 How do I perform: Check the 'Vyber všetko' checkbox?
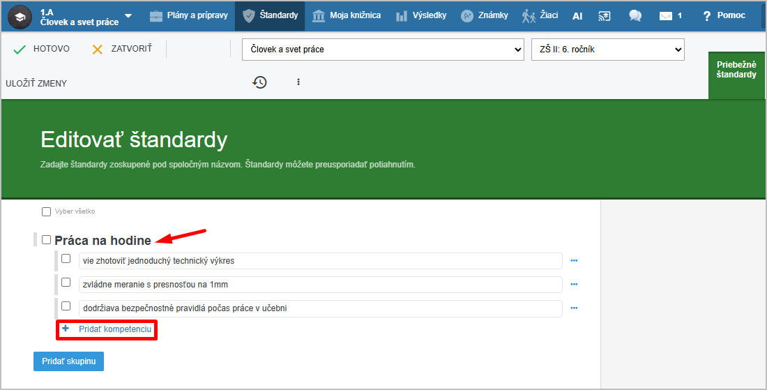[x=46, y=211]
